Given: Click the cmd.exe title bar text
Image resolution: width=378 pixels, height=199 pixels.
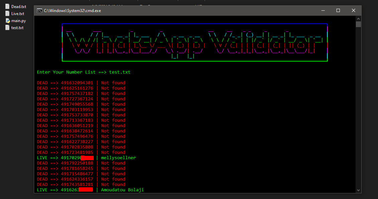Looking at the screenshot, I should [72, 11].
